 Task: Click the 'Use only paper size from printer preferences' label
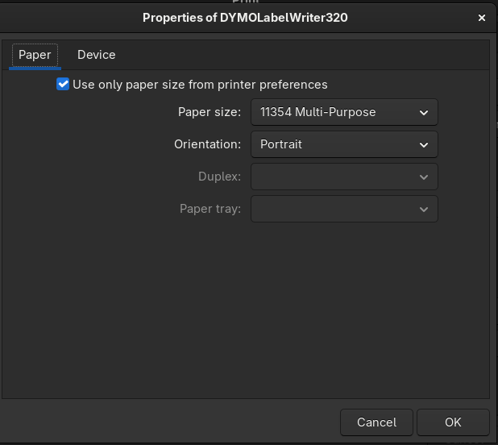pos(200,84)
